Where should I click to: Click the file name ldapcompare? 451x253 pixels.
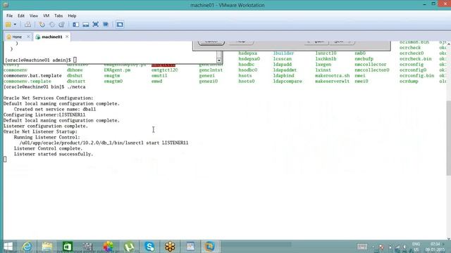click(288, 82)
